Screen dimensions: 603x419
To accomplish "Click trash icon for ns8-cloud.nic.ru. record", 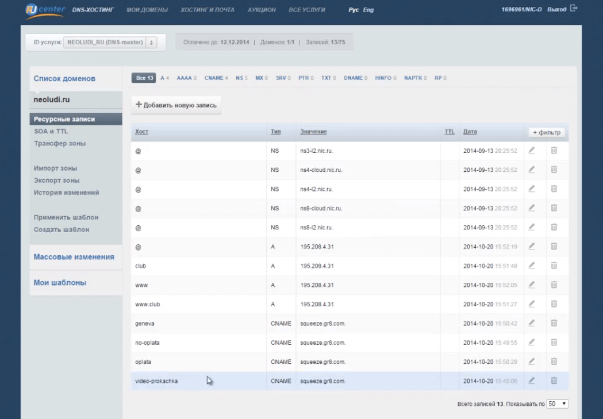I will pyautogui.click(x=554, y=208).
